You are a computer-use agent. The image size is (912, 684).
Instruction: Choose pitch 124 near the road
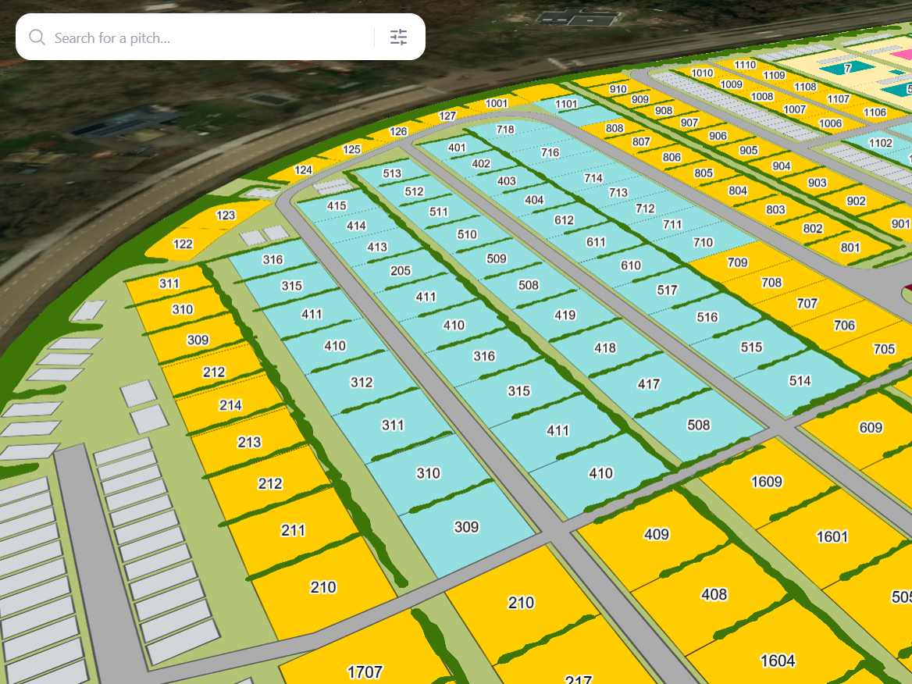pos(303,170)
